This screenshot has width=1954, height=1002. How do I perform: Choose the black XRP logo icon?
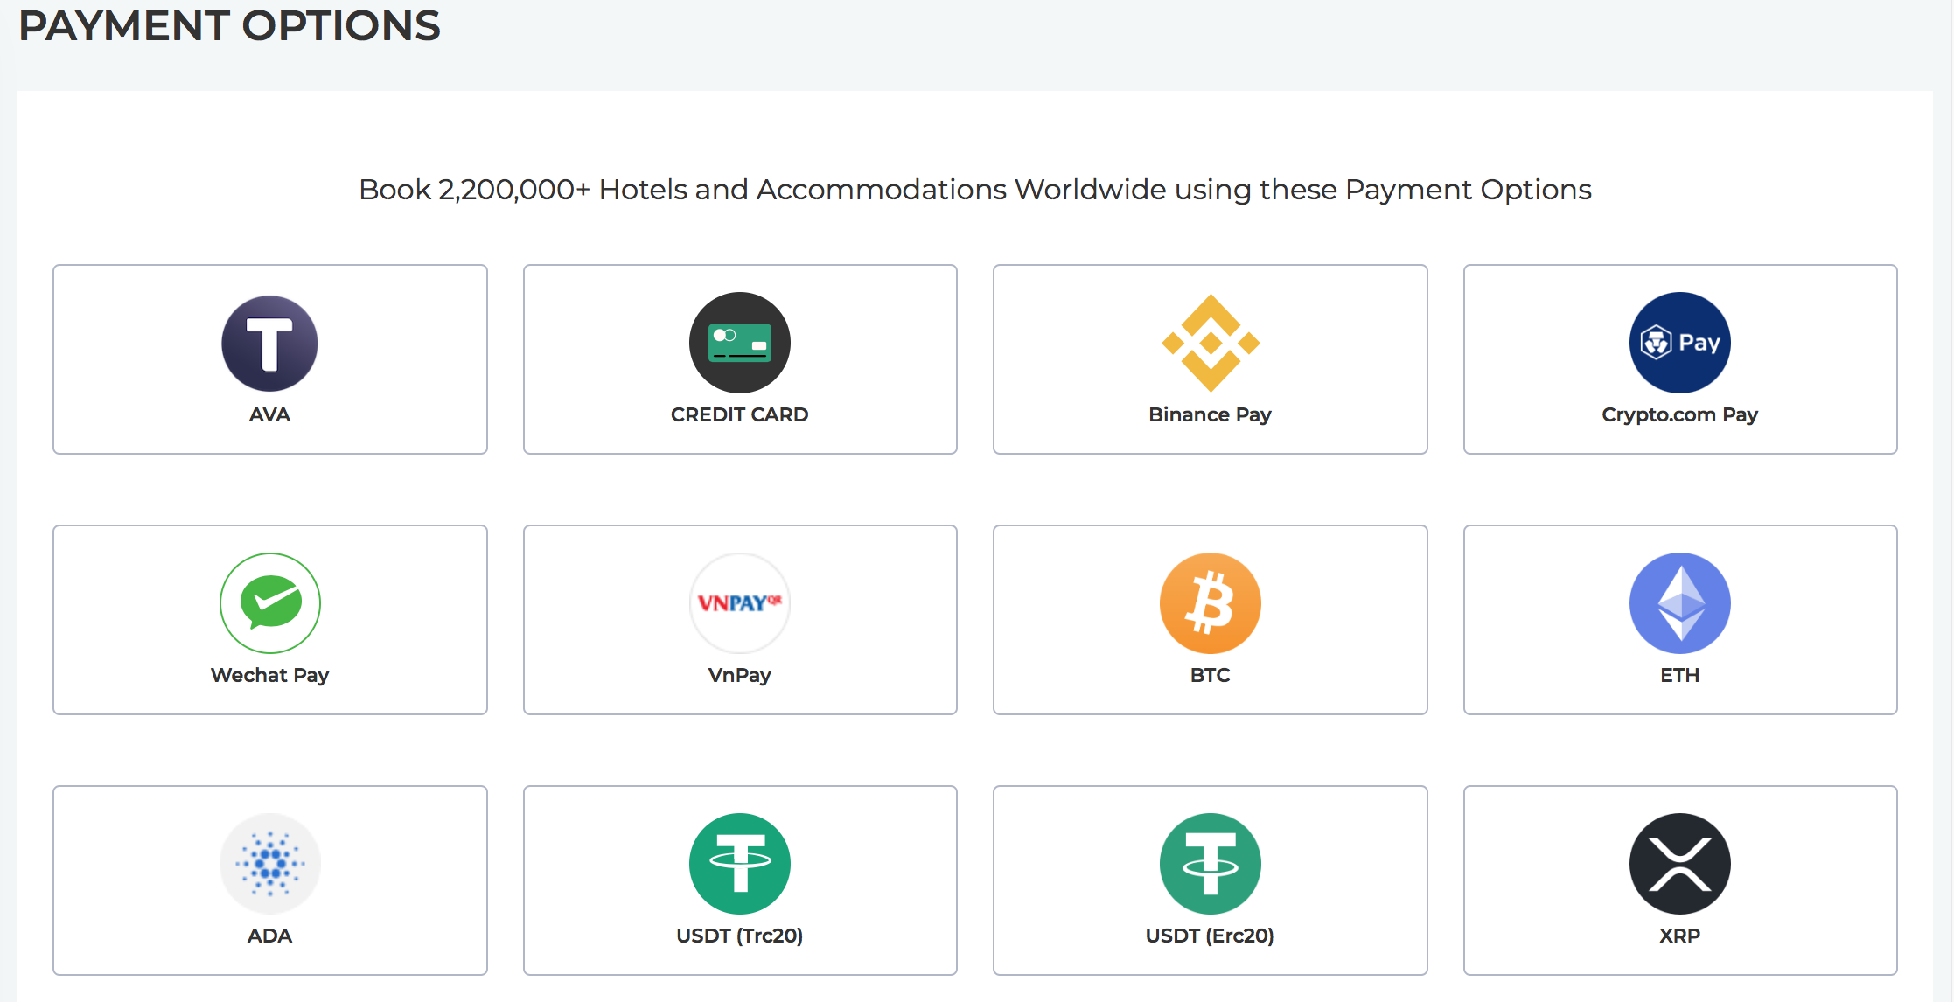click(x=1679, y=864)
